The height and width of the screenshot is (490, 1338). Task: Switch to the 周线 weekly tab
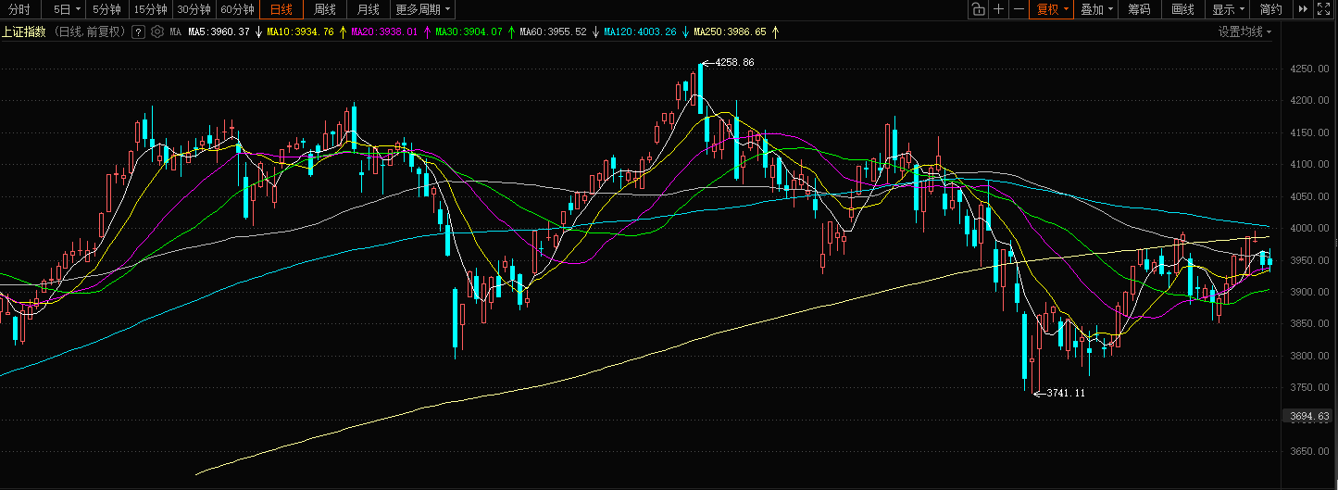pos(325,9)
